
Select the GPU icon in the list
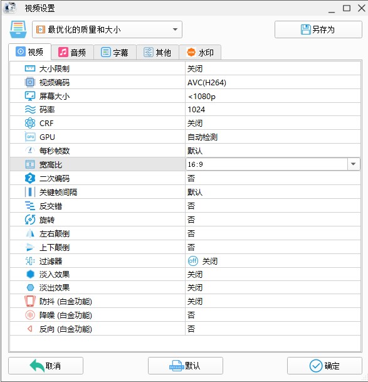point(30,137)
